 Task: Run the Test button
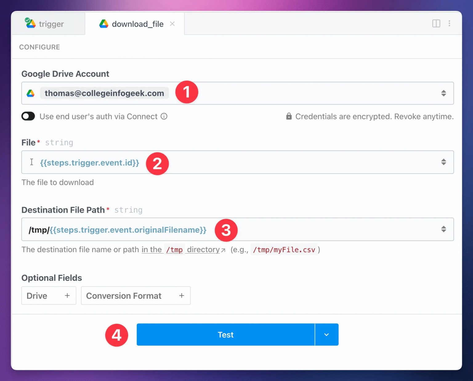tap(225, 335)
